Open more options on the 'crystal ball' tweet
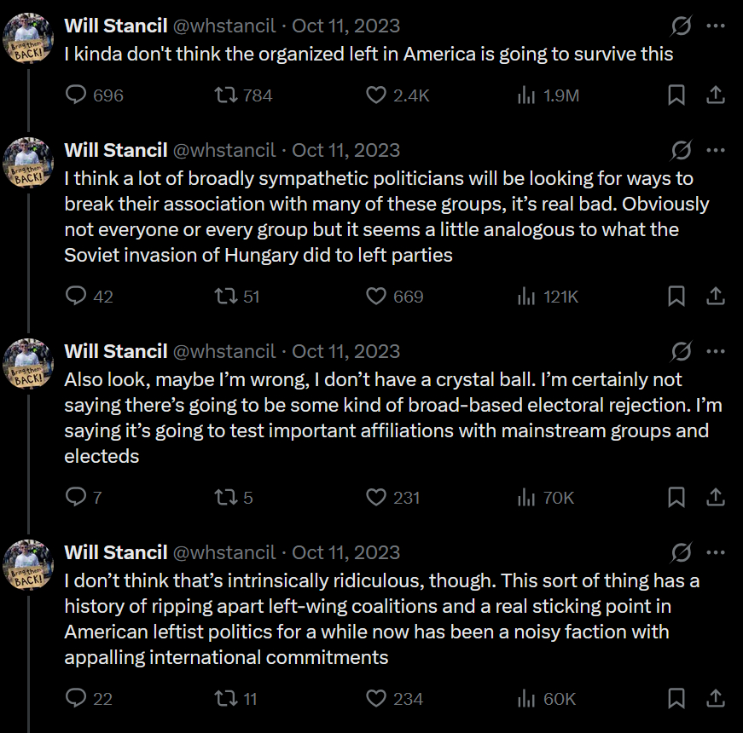 (716, 352)
